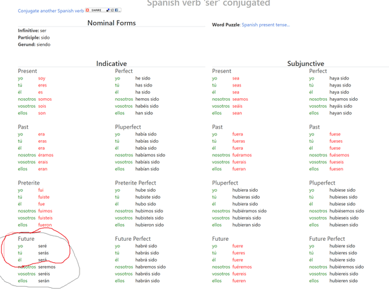Click the future form 'seremos'
Viewport: 389px width, 297px height.
[47, 267]
